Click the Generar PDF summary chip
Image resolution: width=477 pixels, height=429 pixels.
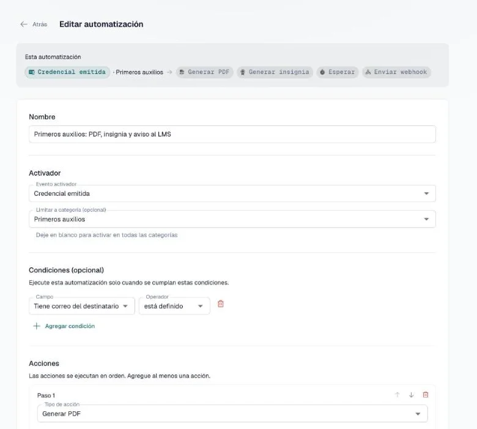click(204, 72)
